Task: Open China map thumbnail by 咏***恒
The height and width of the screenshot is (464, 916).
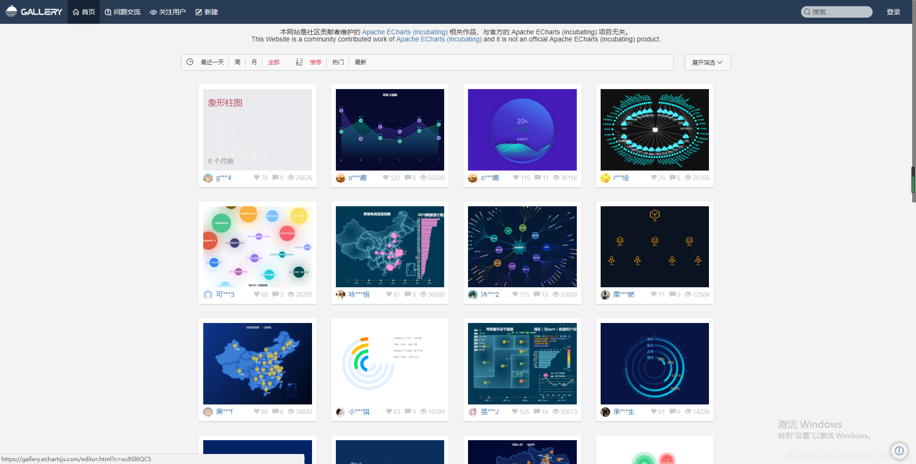Action: pyautogui.click(x=390, y=247)
